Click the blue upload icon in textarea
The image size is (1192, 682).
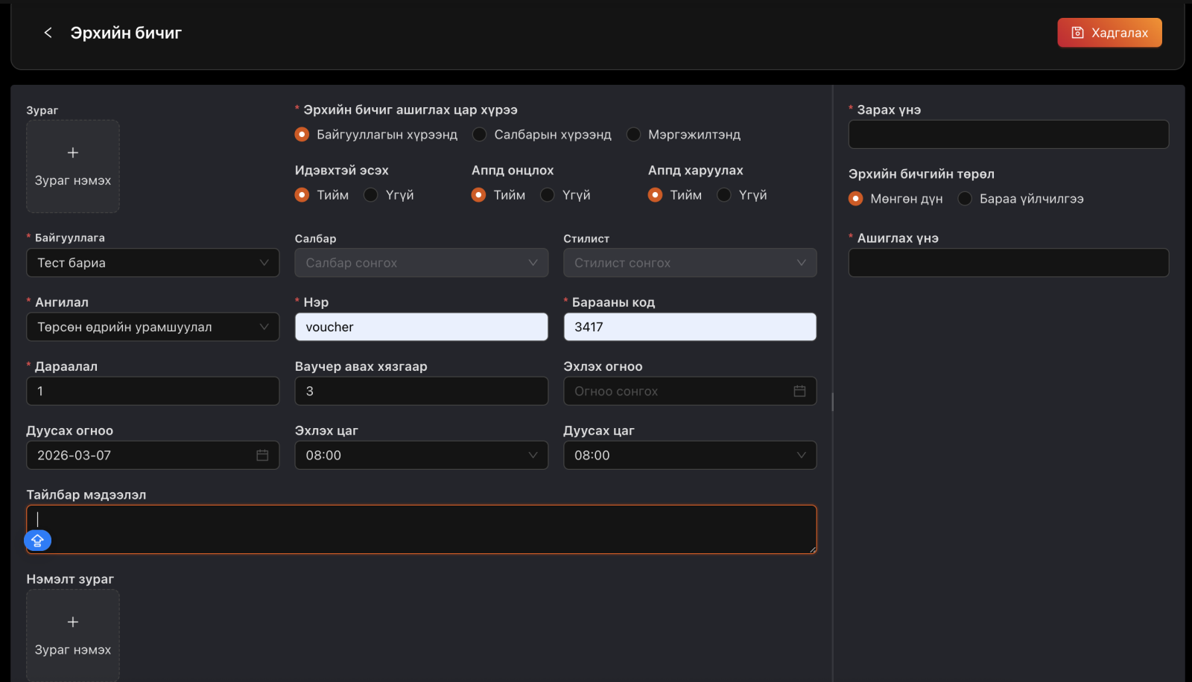coord(38,541)
